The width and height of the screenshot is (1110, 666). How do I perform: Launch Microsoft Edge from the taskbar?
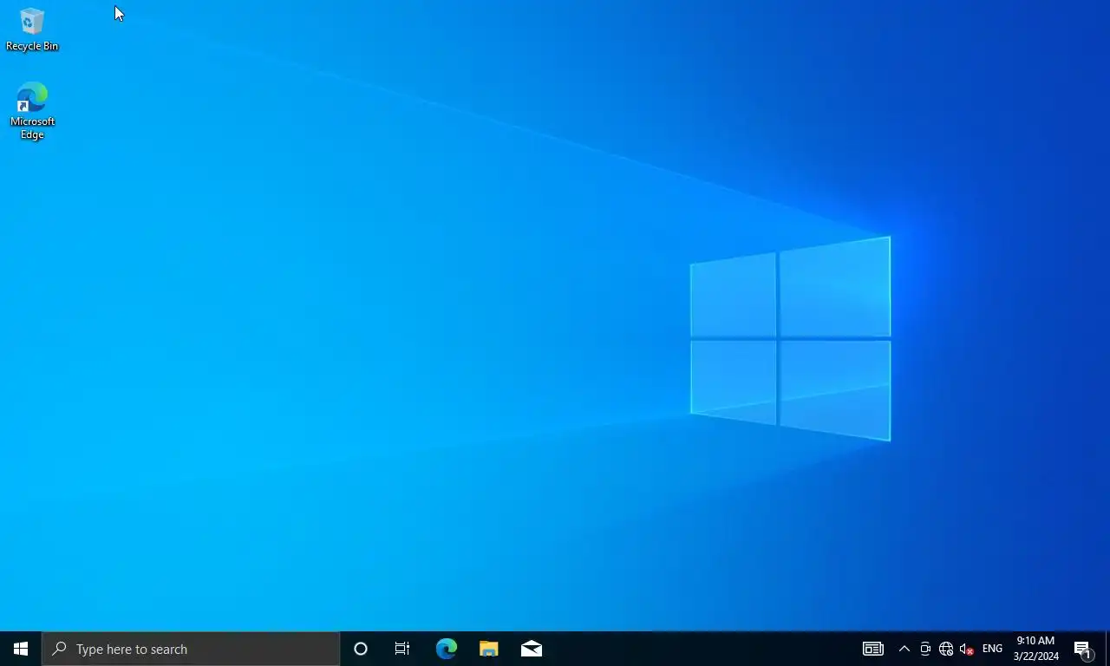click(x=447, y=649)
